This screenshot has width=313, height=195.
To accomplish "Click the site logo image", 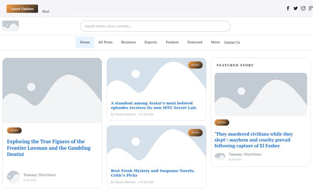I will click(10, 26).
